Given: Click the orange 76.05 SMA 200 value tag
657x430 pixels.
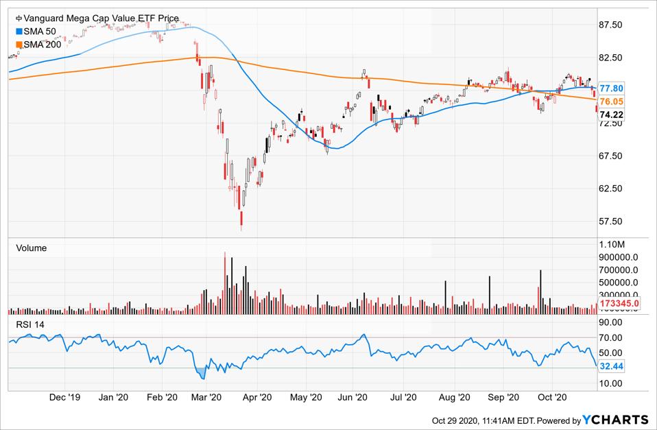Looking at the screenshot, I should point(611,101).
